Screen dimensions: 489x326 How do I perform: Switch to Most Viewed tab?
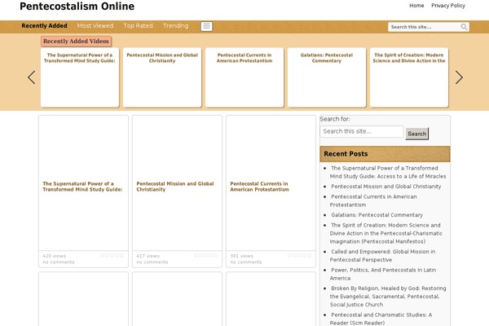tap(95, 26)
